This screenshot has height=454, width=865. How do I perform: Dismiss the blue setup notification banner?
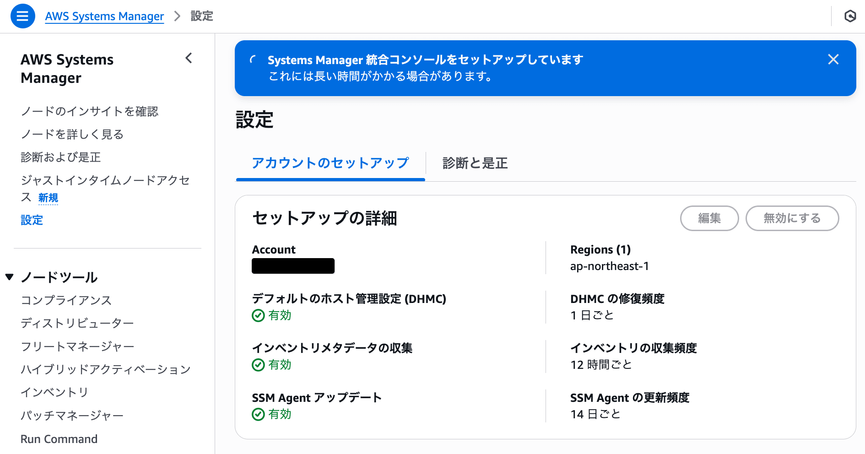click(833, 59)
